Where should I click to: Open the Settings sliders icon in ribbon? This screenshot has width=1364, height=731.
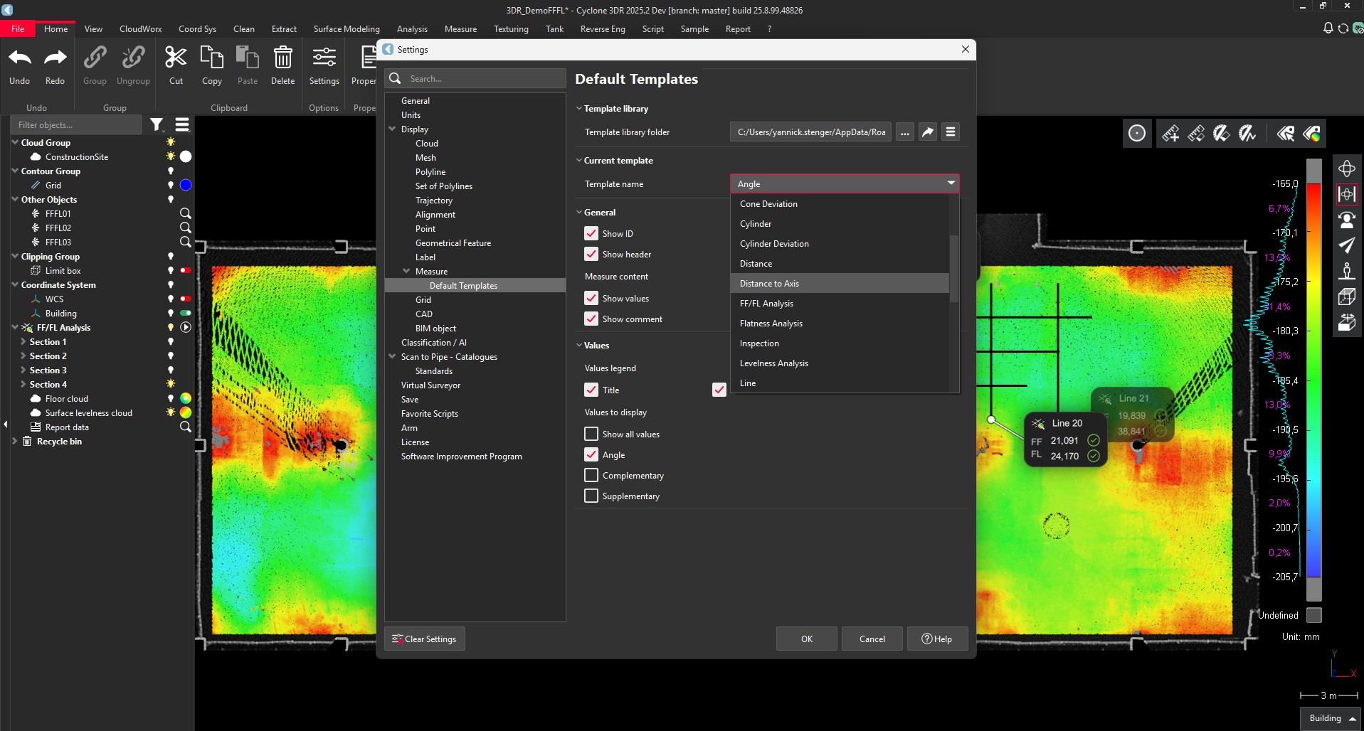(324, 58)
